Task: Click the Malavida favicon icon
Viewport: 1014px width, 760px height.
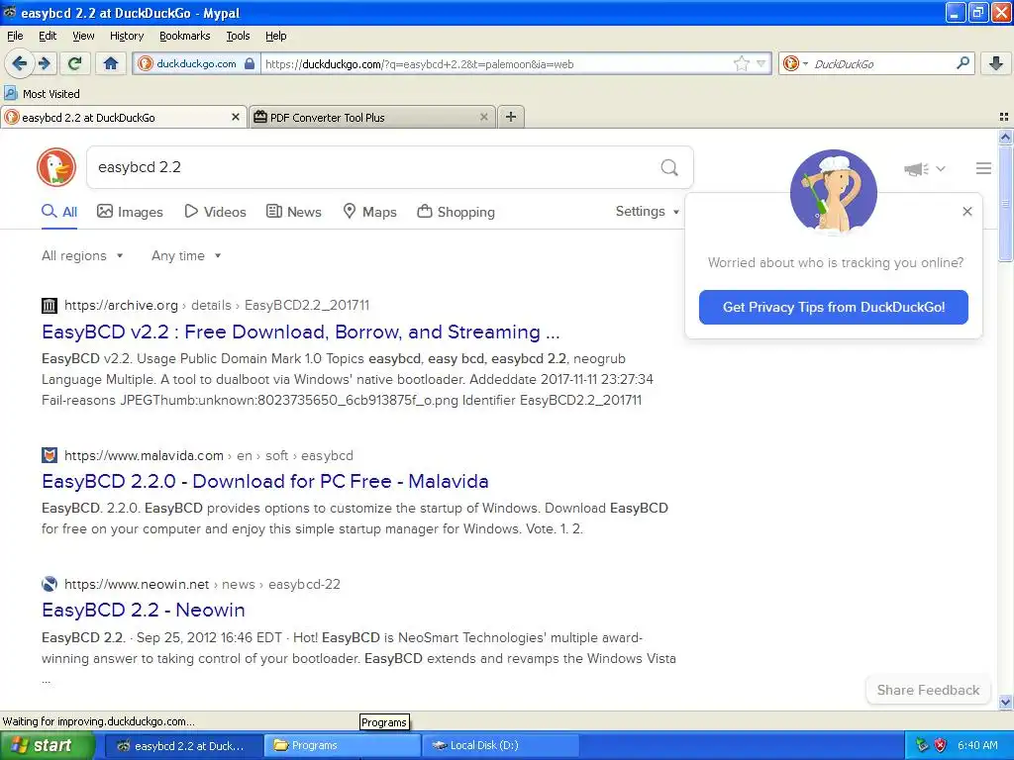Action: tap(50, 455)
